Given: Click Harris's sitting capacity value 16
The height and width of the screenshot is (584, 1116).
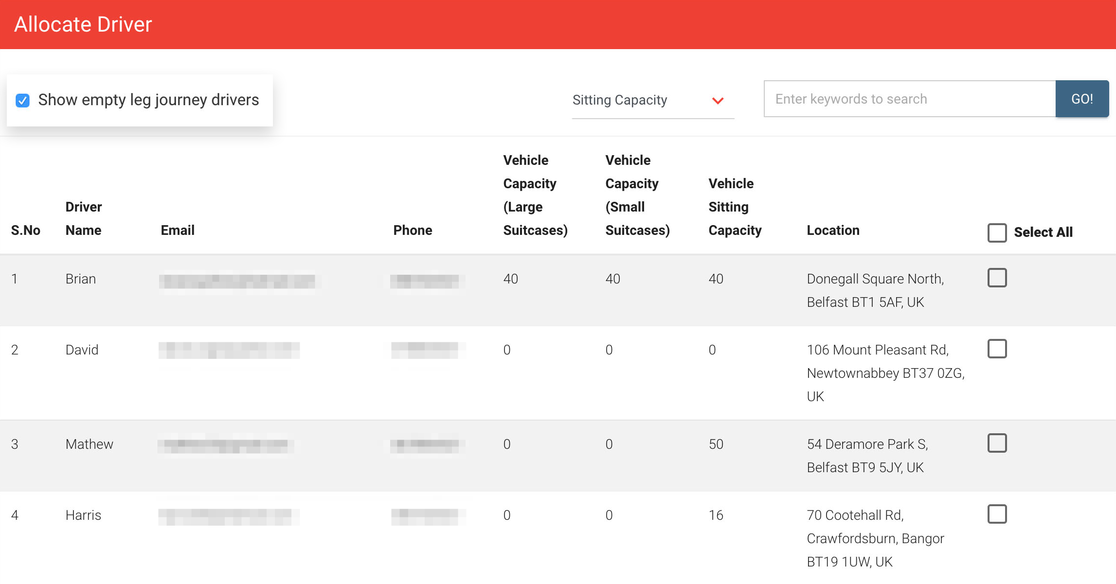Looking at the screenshot, I should [716, 515].
